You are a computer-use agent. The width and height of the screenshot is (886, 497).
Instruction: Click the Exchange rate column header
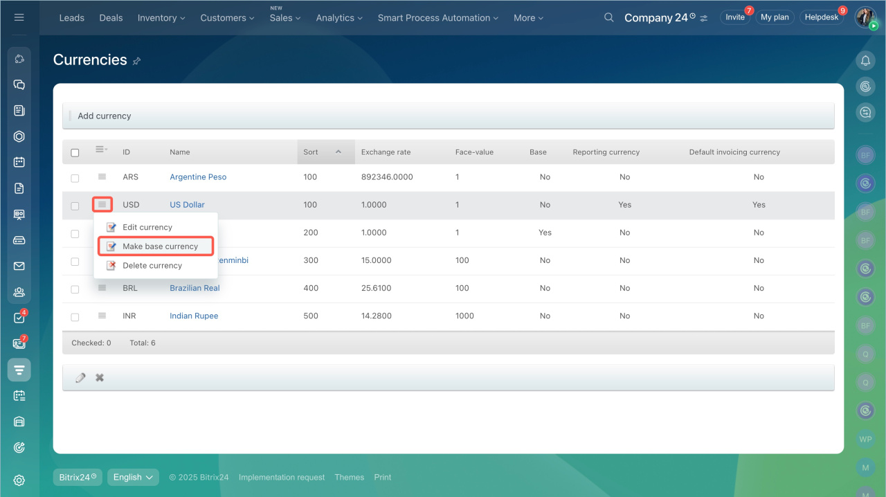tap(386, 152)
